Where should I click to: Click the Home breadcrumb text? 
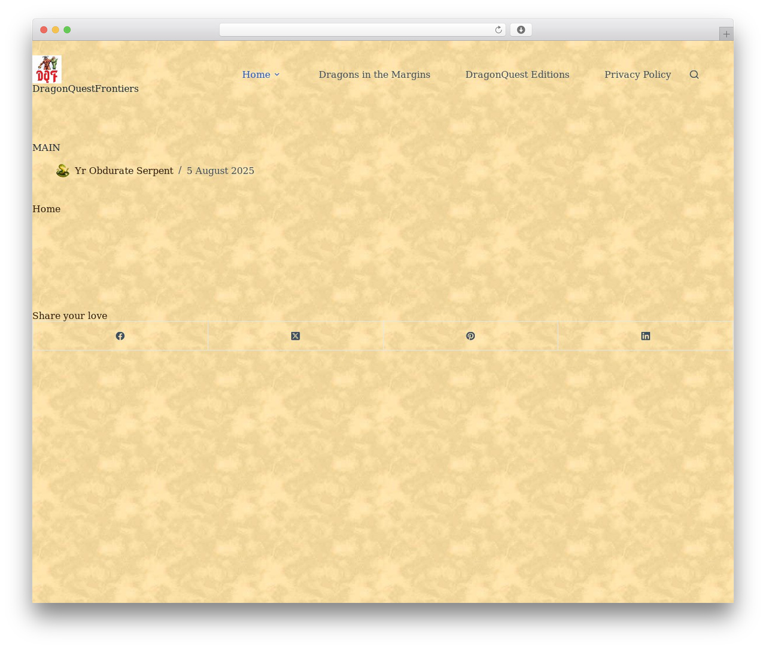pos(47,209)
